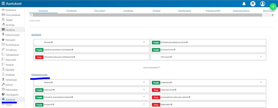Click the Kulunseuranta pin icon

tap(3, 35)
